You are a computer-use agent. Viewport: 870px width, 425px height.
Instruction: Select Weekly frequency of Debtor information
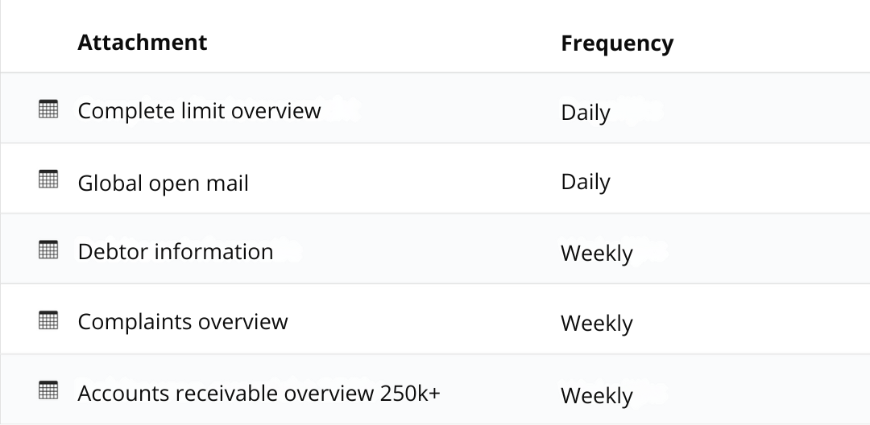tap(597, 253)
